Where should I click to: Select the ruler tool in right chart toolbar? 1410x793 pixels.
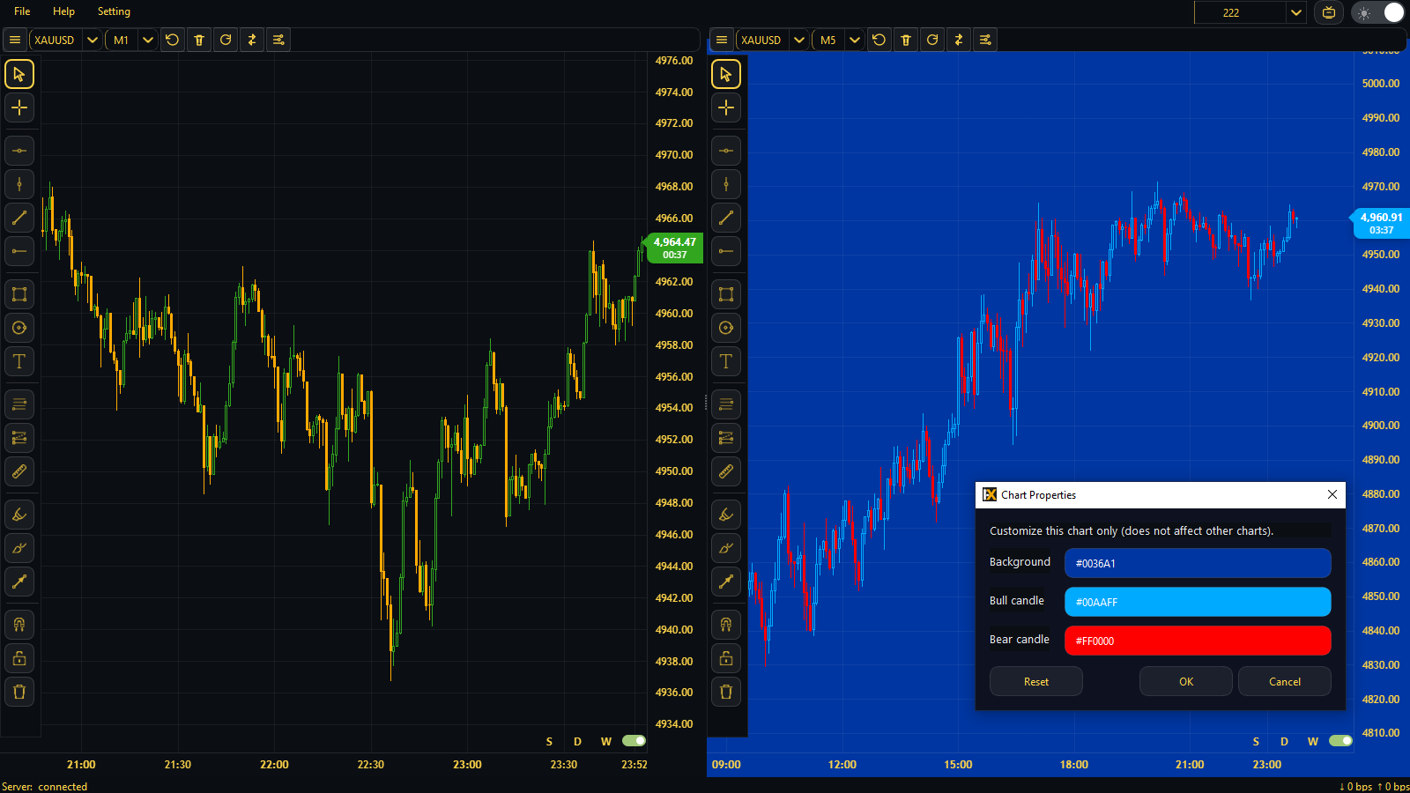[726, 471]
